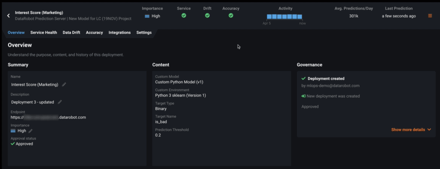Click the chevron next to Show more details
Image resolution: width=440 pixels, height=169 pixels.
[429, 130]
